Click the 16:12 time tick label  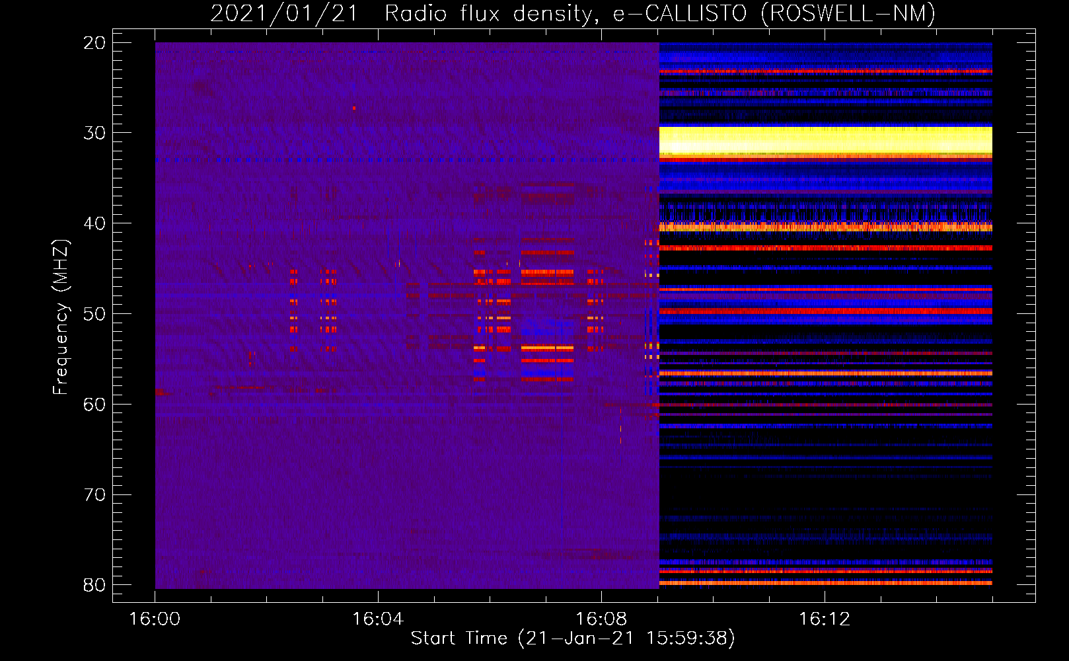(825, 619)
